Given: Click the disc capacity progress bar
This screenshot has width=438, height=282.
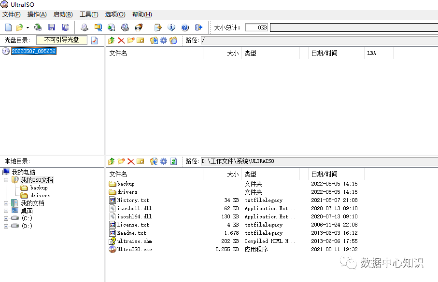Looking at the screenshot, I should (x=353, y=27).
